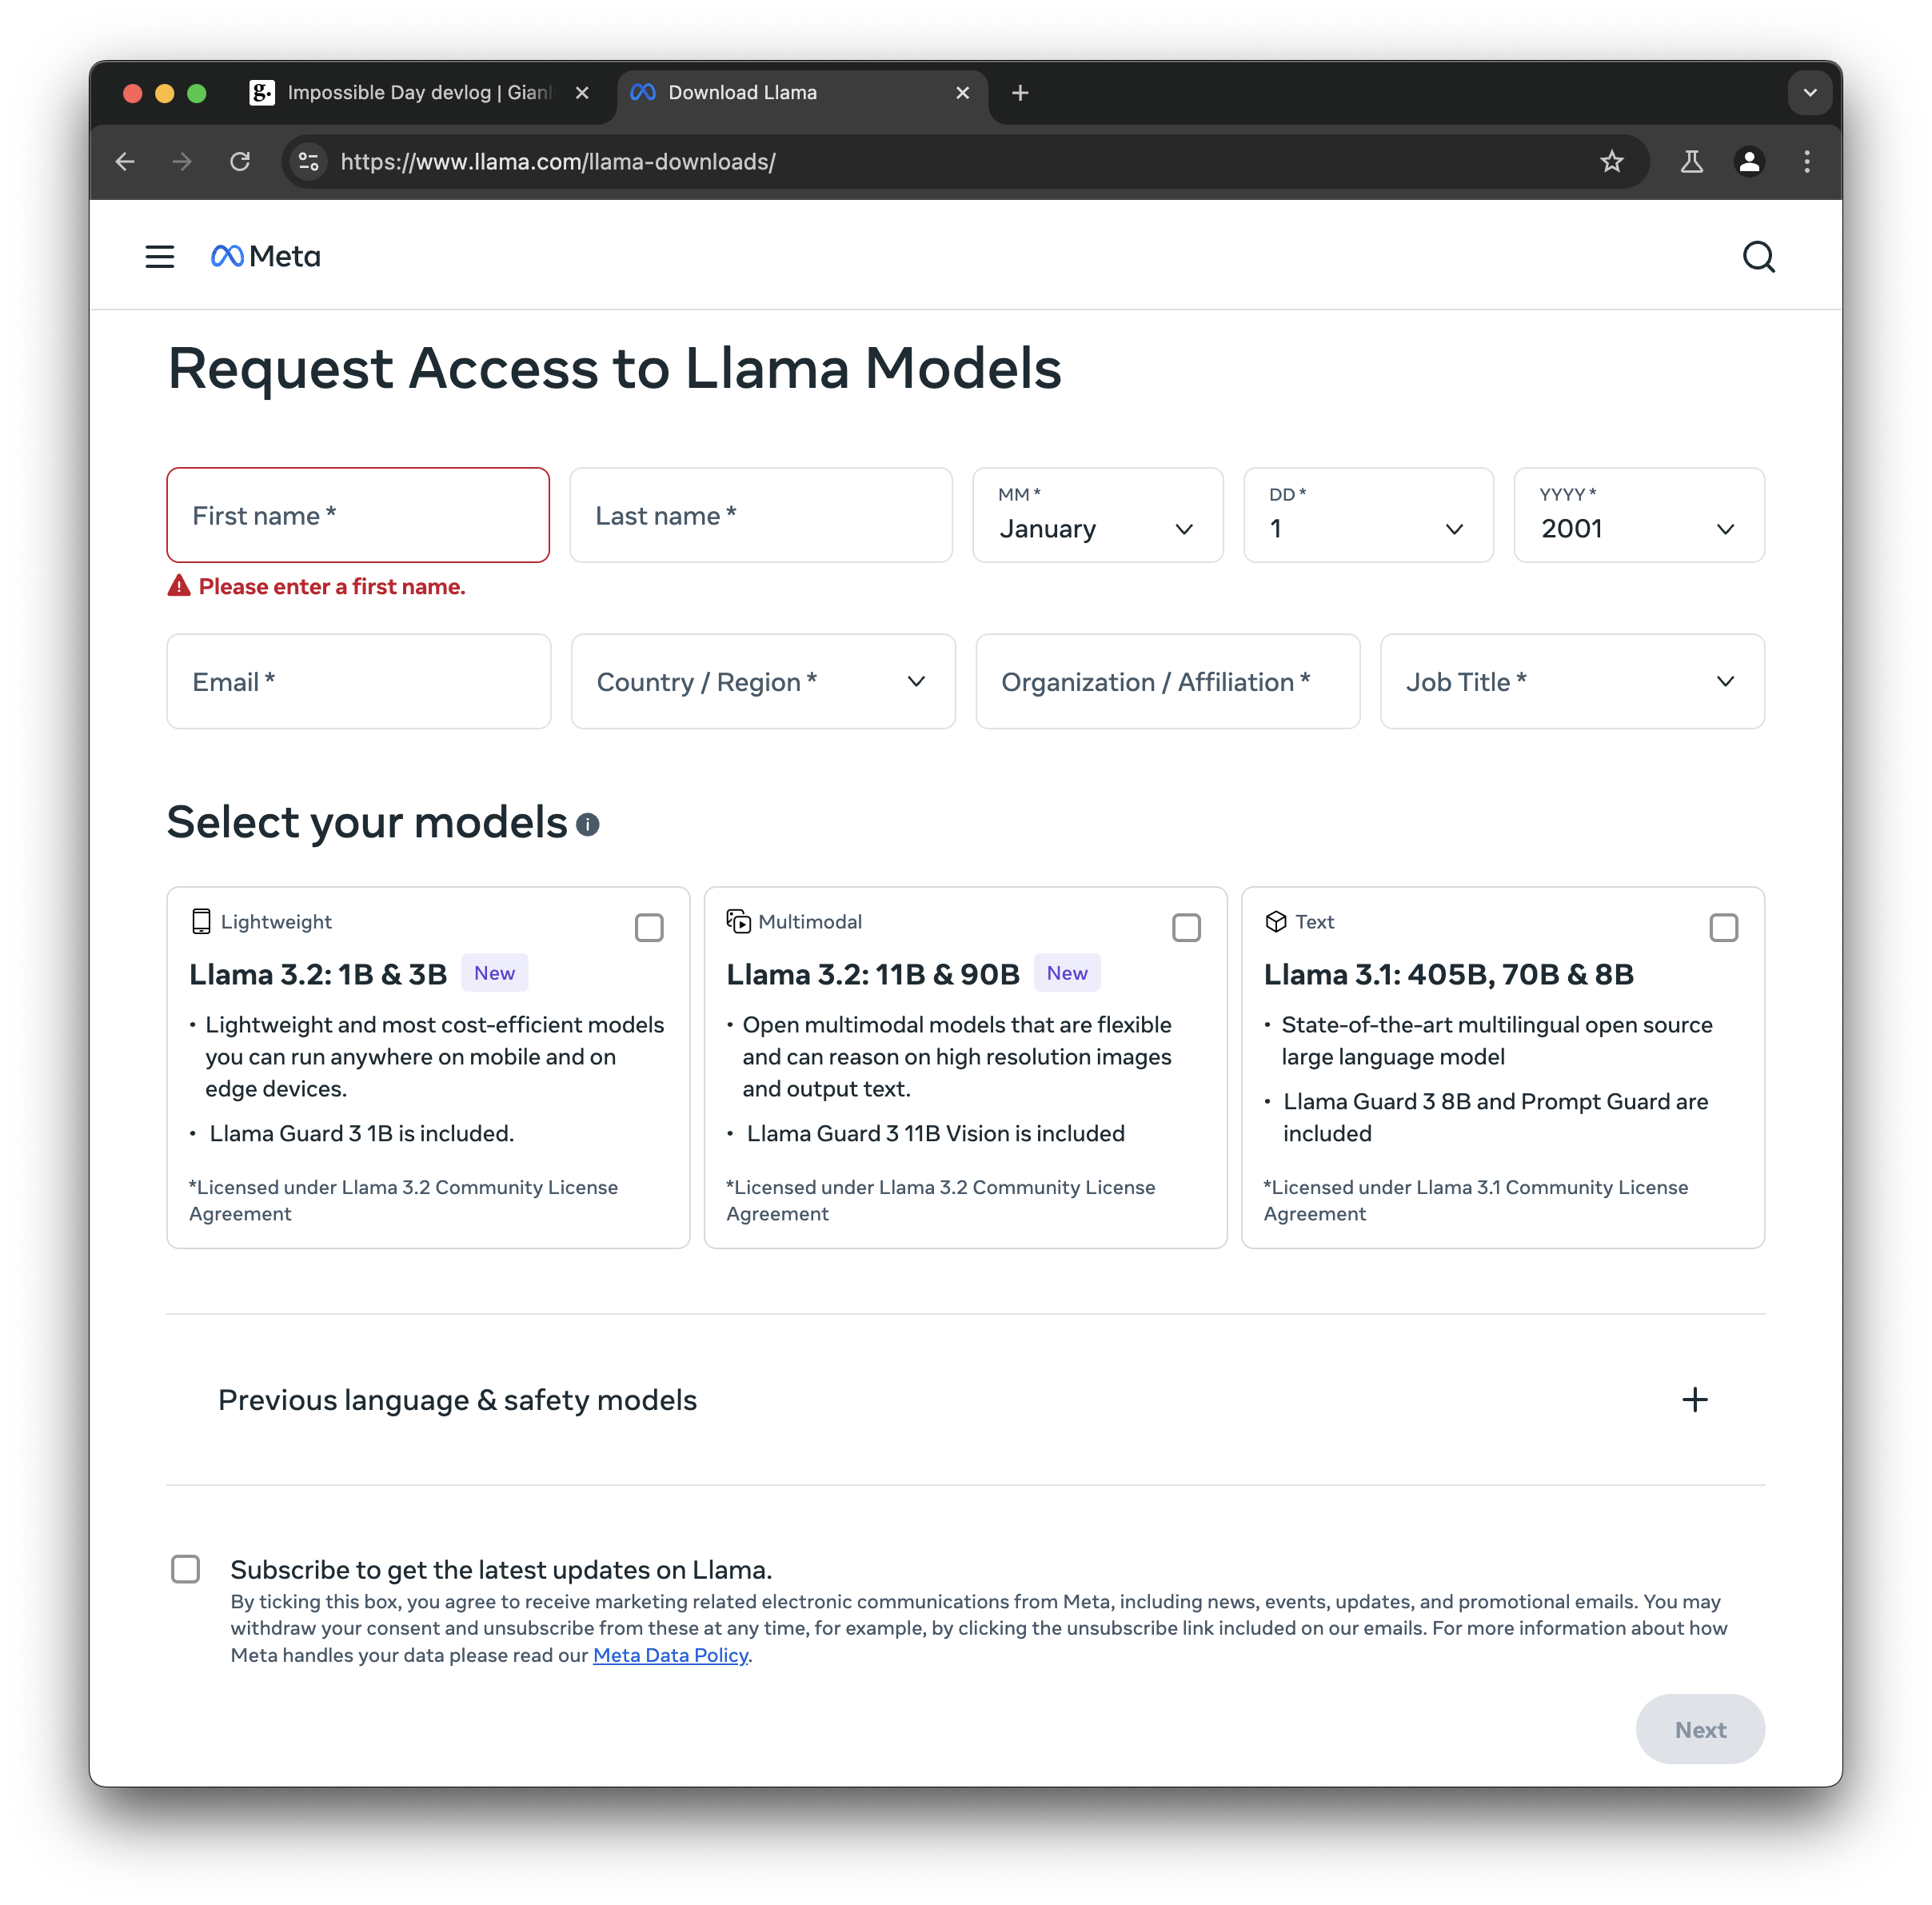Click the Llama 3.1 Community License Agreement note
This screenshot has height=1905, width=1932.
(1476, 1200)
